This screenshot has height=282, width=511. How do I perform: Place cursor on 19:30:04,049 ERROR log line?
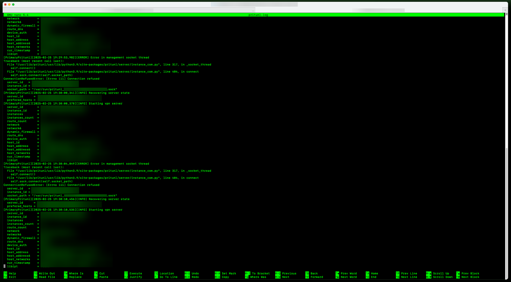(x=76, y=164)
